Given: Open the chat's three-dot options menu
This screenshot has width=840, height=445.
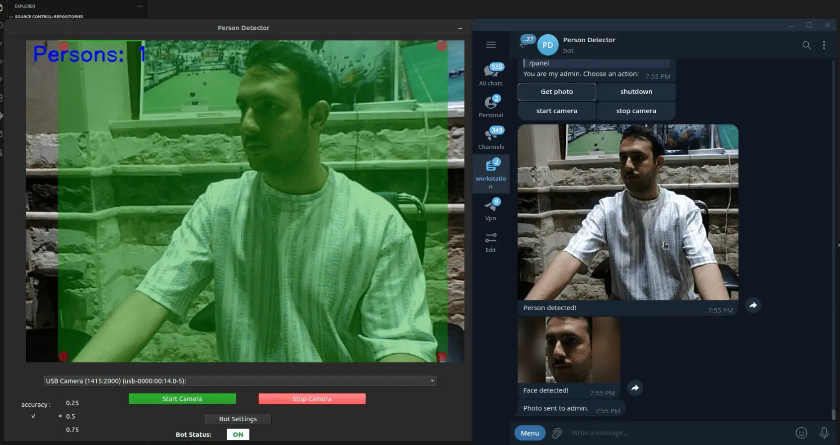Looking at the screenshot, I should [x=824, y=45].
